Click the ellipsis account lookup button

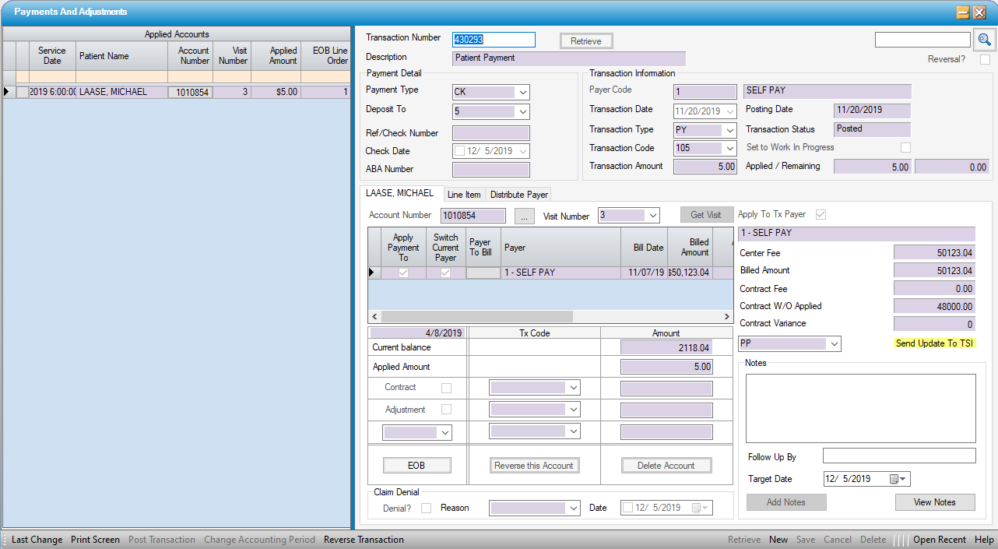click(524, 216)
